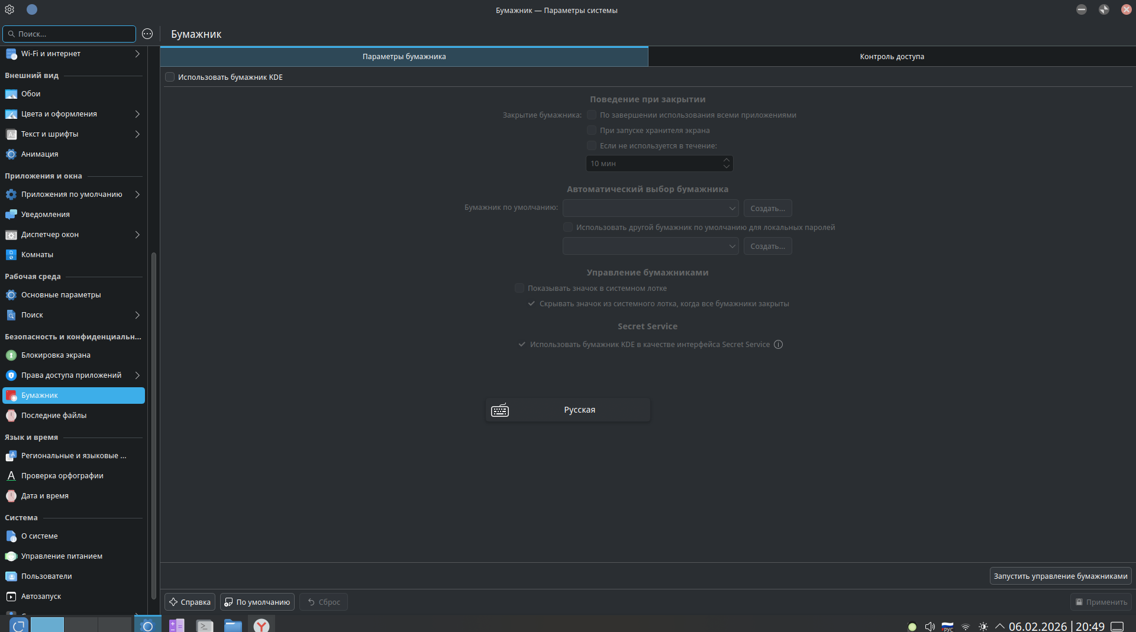Select the Проверка орфографии icon
This screenshot has width=1136, height=632.
tap(11, 476)
